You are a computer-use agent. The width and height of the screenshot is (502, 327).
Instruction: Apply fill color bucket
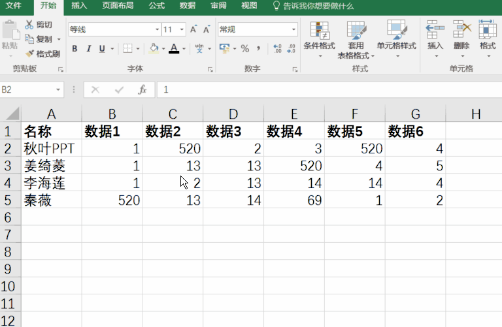pos(154,48)
